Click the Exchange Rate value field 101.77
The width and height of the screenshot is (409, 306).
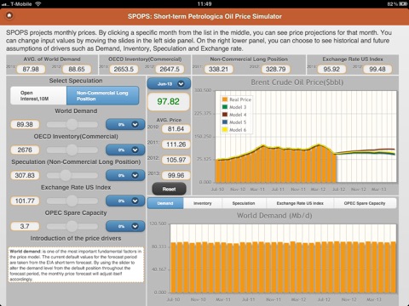tap(25, 201)
